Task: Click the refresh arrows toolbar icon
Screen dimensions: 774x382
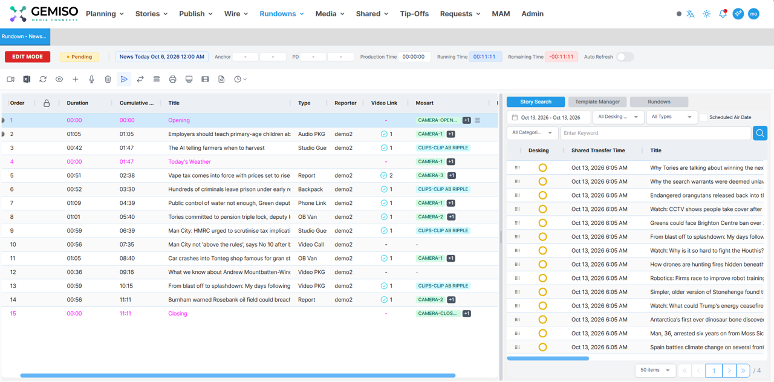Action: click(x=43, y=79)
